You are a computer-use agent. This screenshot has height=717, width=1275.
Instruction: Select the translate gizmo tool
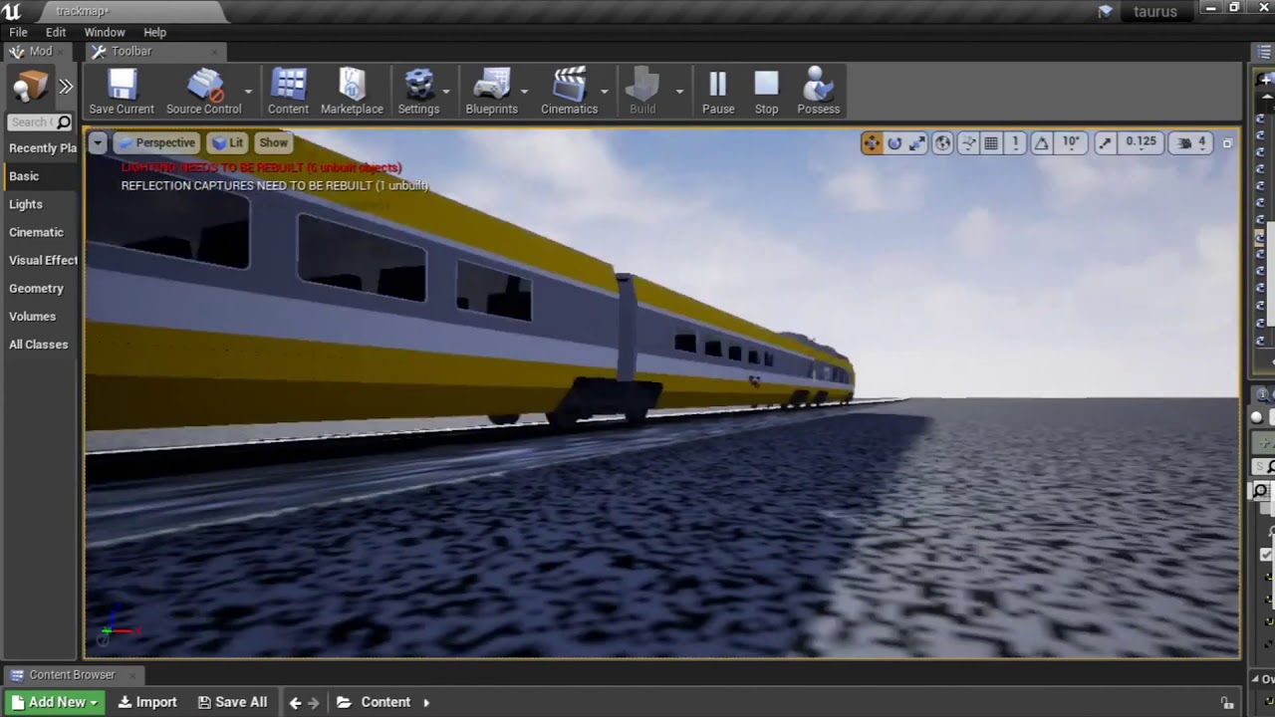click(872, 143)
